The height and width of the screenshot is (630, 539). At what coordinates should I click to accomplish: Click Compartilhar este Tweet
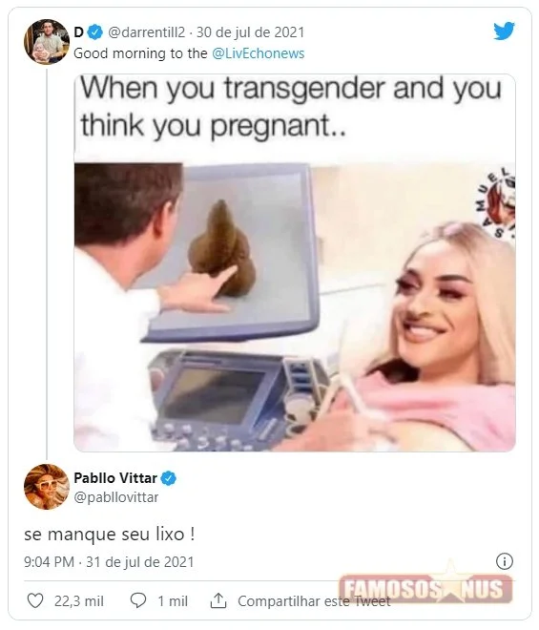coord(314,601)
